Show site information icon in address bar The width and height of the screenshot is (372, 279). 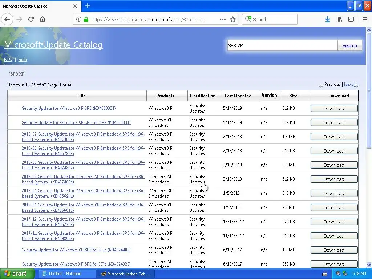(79, 20)
